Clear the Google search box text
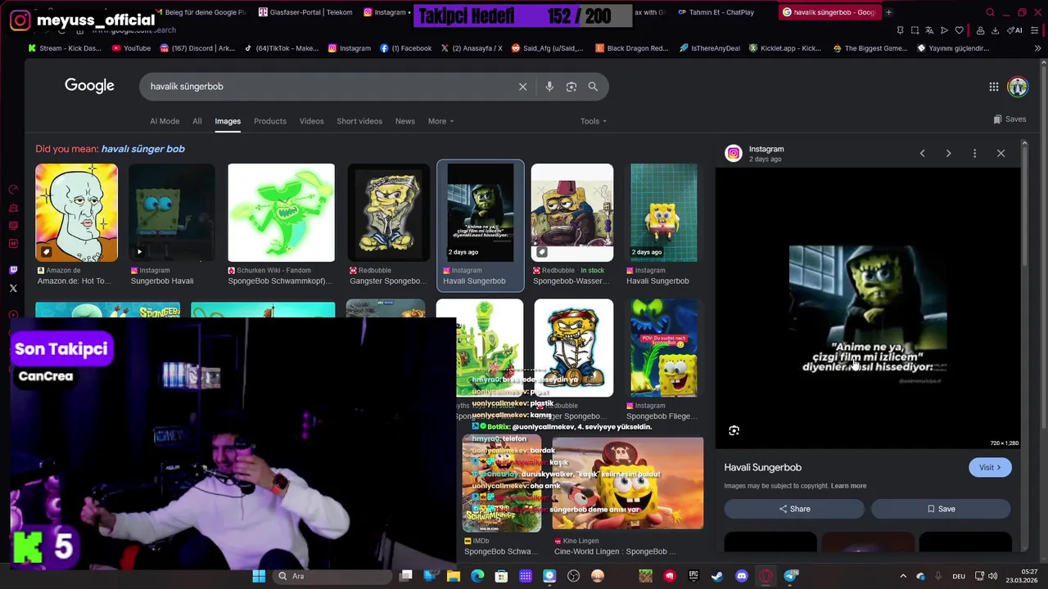Viewport: 1048px width, 589px height. [522, 87]
